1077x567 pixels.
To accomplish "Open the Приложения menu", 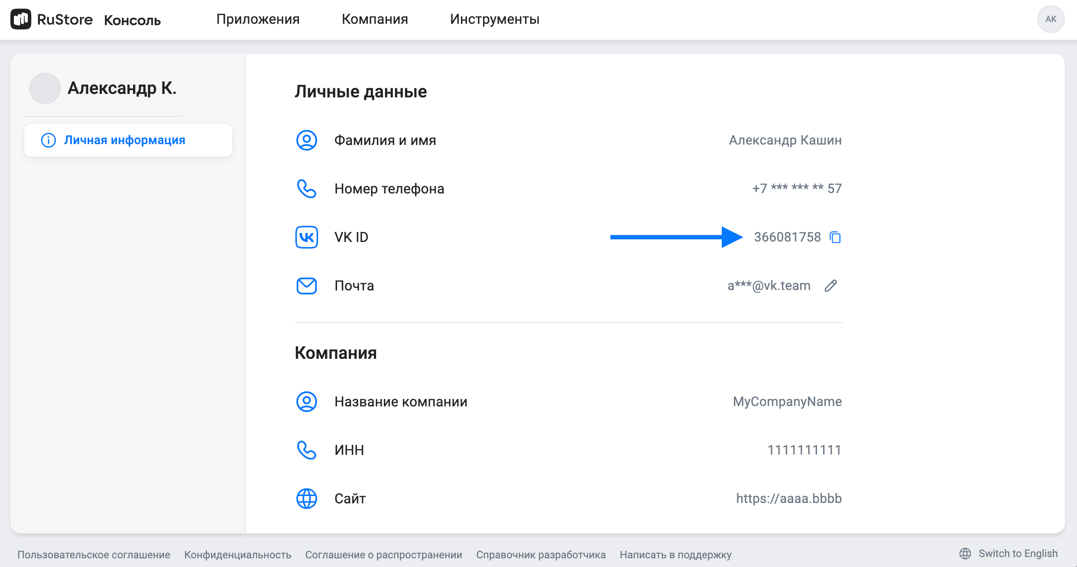I will coord(258,19).
